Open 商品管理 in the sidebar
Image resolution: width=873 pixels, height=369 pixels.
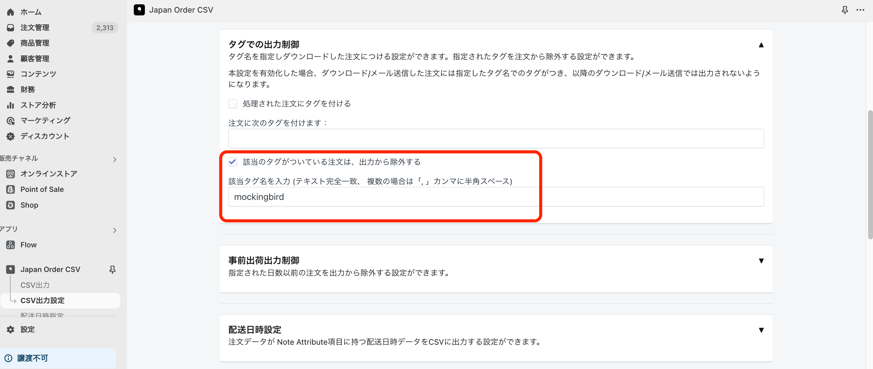pyautogui.click(x=35, y=43)
